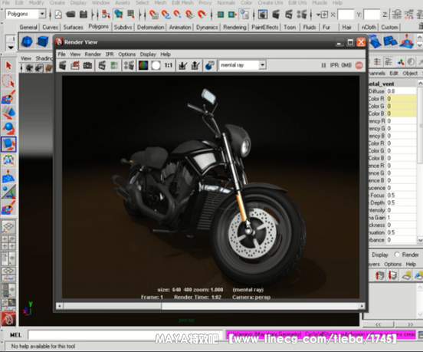Image resolution: width=423 pixels, height=352 pixels.
Task: Switch to the nCloth shelf tab
Action: point(369,28)
